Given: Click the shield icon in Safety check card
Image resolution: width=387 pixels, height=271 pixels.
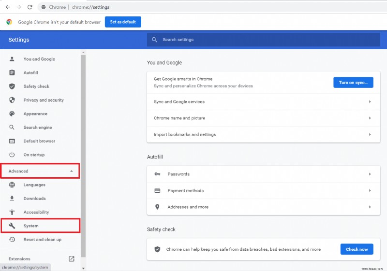Looking at the screenshot, I should [x=157, y=249].
